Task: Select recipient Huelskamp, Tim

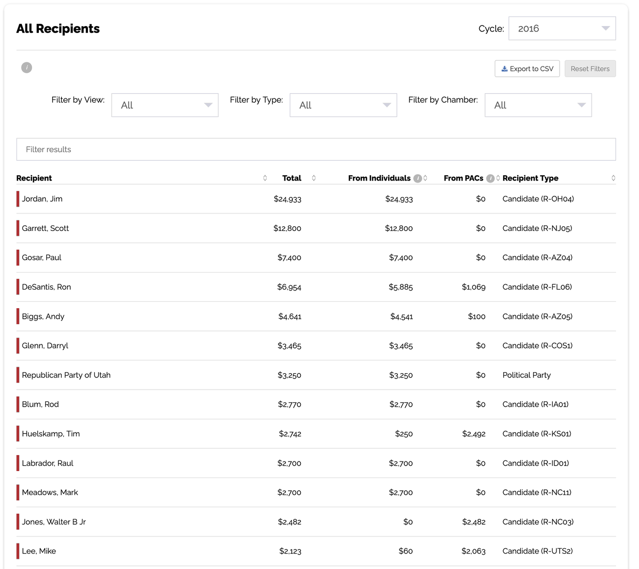Action: point(51,434)
